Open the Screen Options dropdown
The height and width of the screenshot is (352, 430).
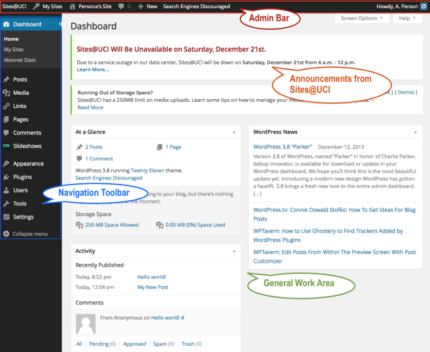click(x=362, y=18)
